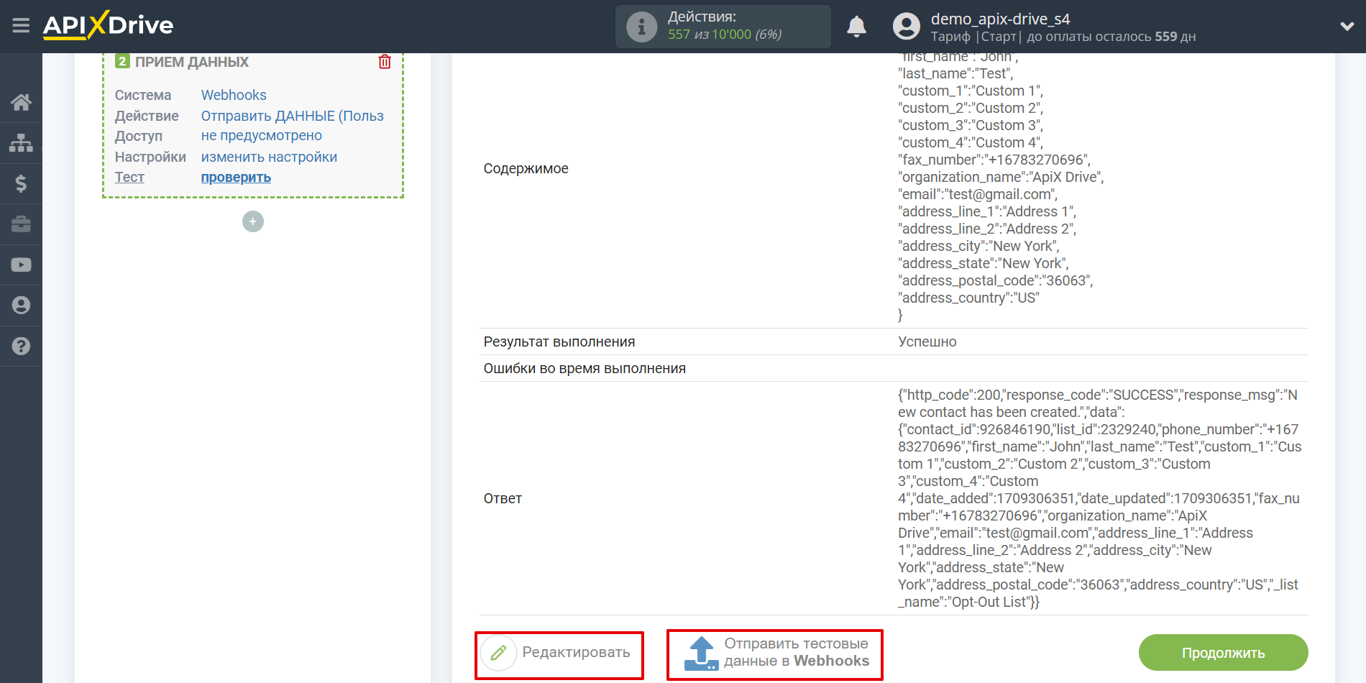1366x683 pixels.
Task: Click the Тест label
Action: point(129,177)
